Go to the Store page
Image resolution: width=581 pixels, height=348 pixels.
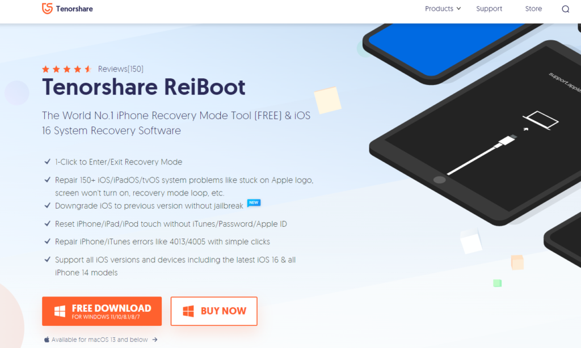(x=533, y=9)
